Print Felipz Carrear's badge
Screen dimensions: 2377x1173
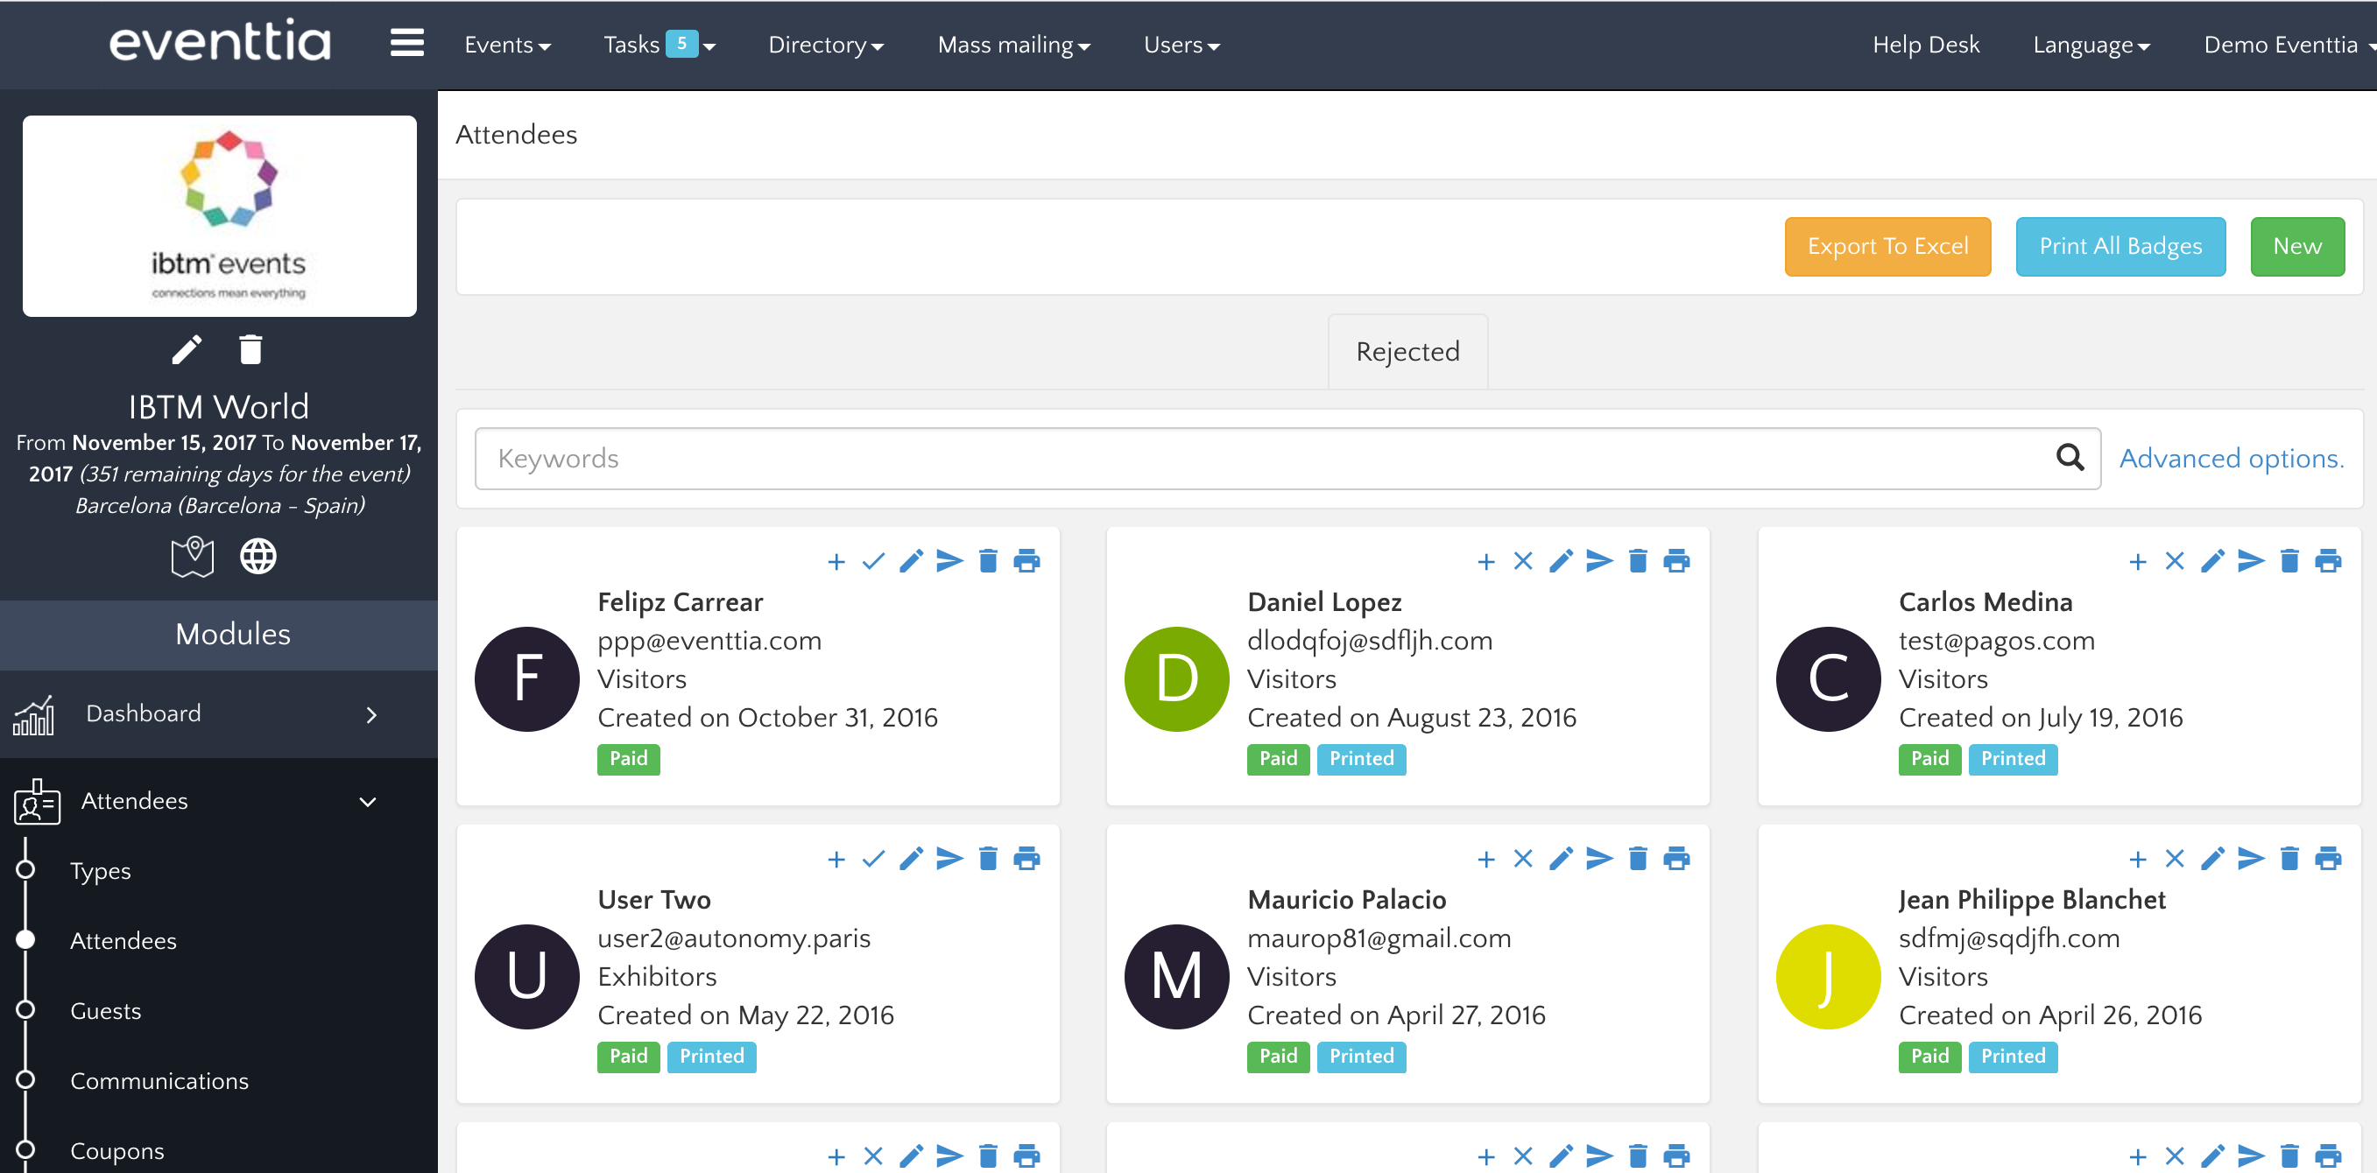(1026, 561)
